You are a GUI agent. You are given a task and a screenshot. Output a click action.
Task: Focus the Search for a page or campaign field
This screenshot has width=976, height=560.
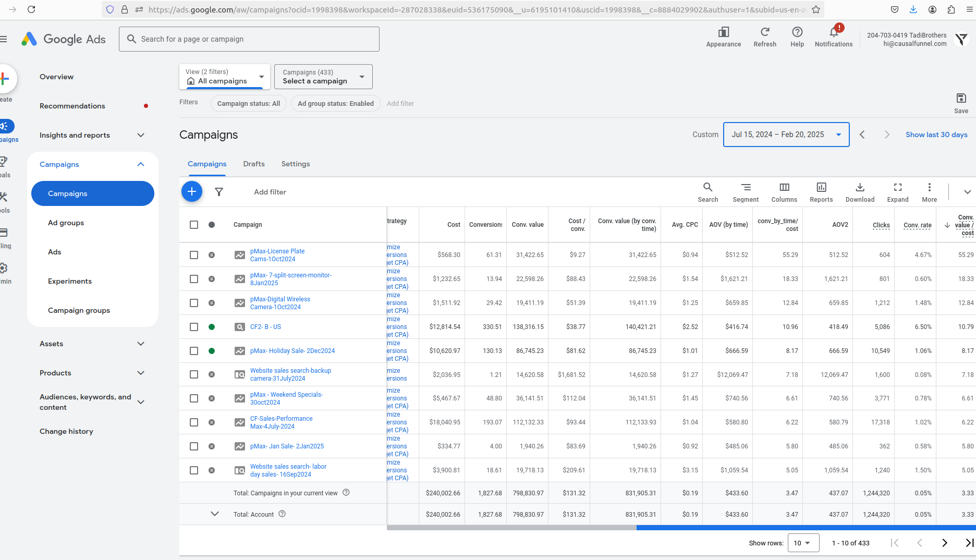[x=249, y=39]
